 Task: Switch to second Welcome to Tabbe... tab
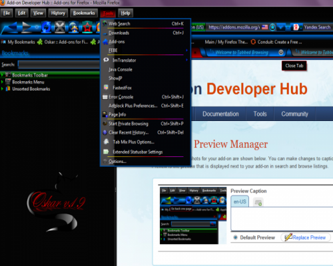(x=312, y=53)
